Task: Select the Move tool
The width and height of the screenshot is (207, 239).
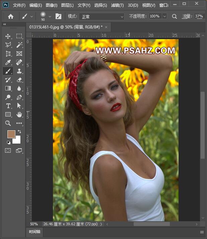Action: [x=8, y=36]
